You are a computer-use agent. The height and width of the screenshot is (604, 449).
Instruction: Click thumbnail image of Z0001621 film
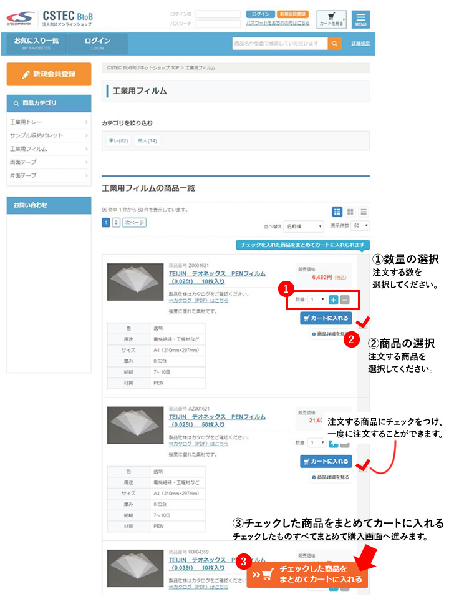click(135, 282)
